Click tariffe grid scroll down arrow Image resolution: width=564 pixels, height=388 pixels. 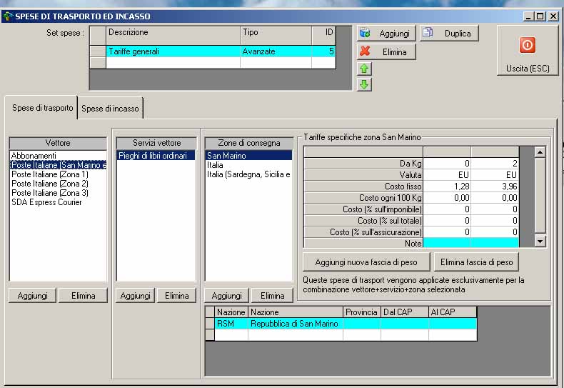[x=540, y=241]
